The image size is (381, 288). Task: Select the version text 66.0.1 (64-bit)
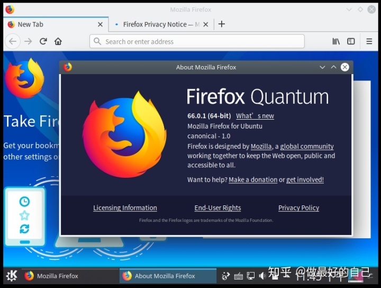[209, 116]
